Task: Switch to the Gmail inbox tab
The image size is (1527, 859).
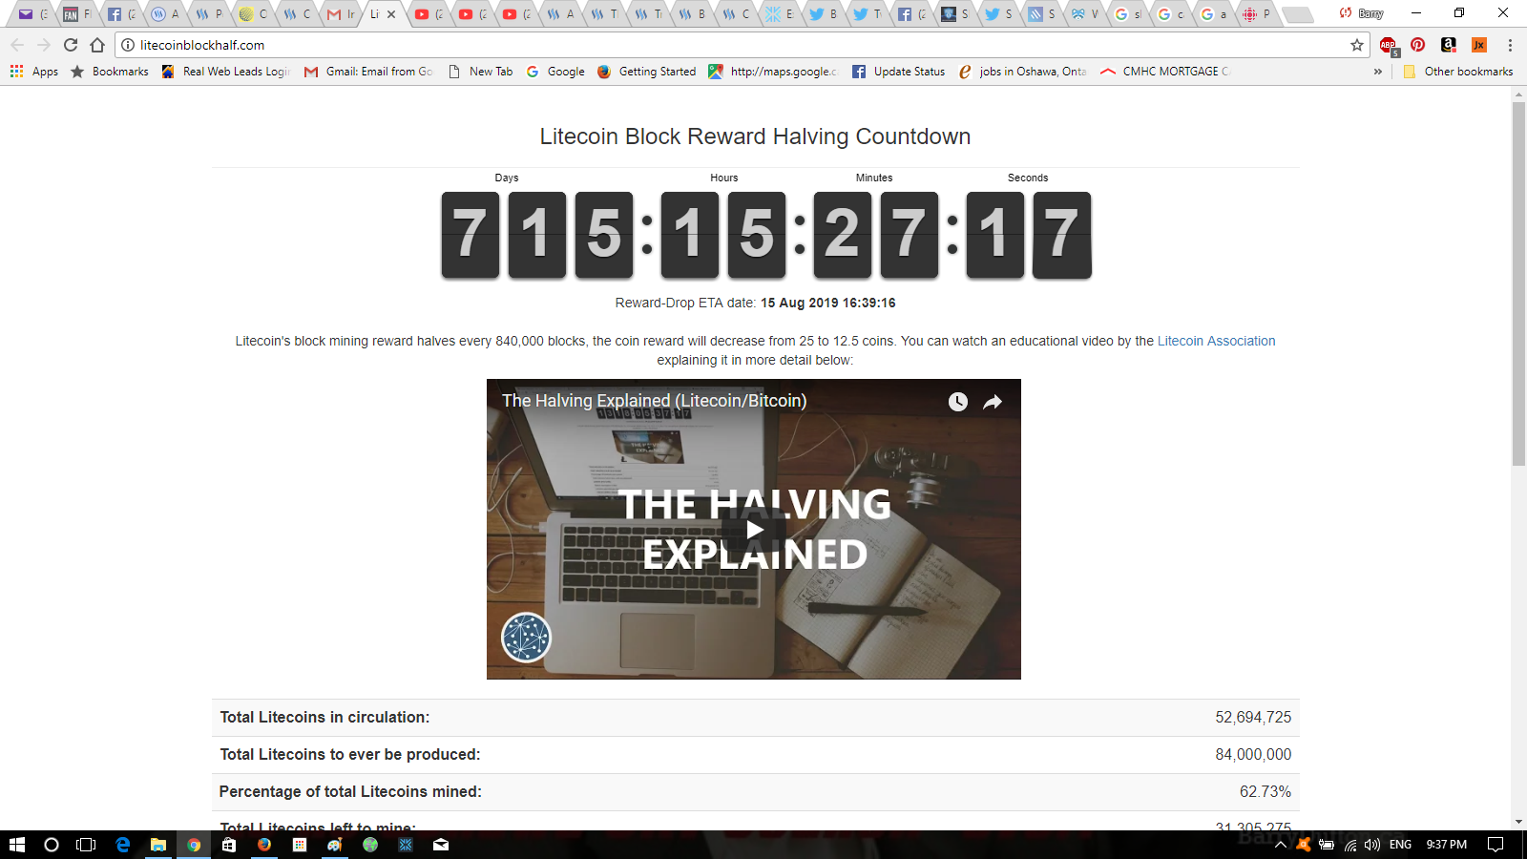Action: click(x=341, y=14)
